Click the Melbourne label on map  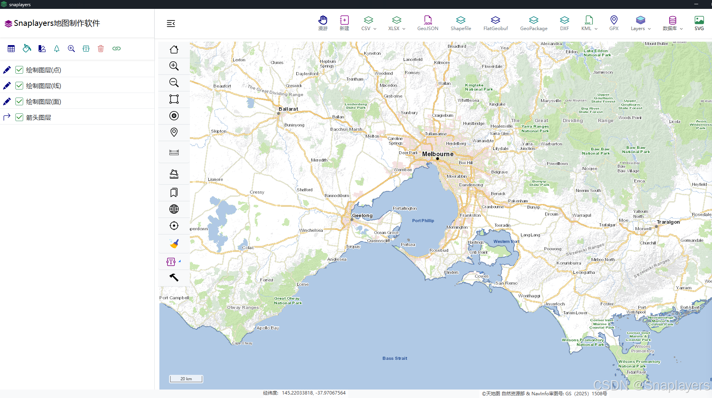[x=438, y=154]
